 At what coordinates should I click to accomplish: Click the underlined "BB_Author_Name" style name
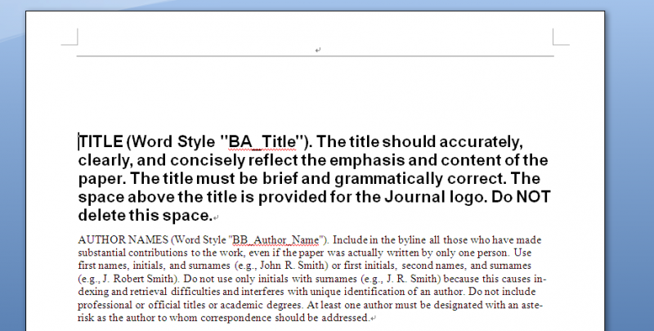coord(275,240)
